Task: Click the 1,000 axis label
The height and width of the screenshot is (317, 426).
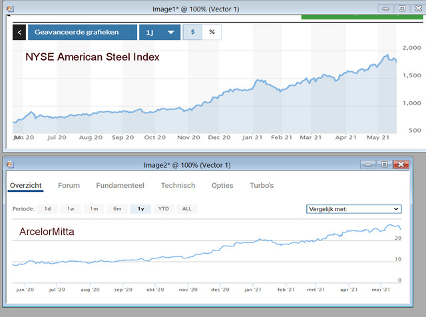Action: (412, 103)
